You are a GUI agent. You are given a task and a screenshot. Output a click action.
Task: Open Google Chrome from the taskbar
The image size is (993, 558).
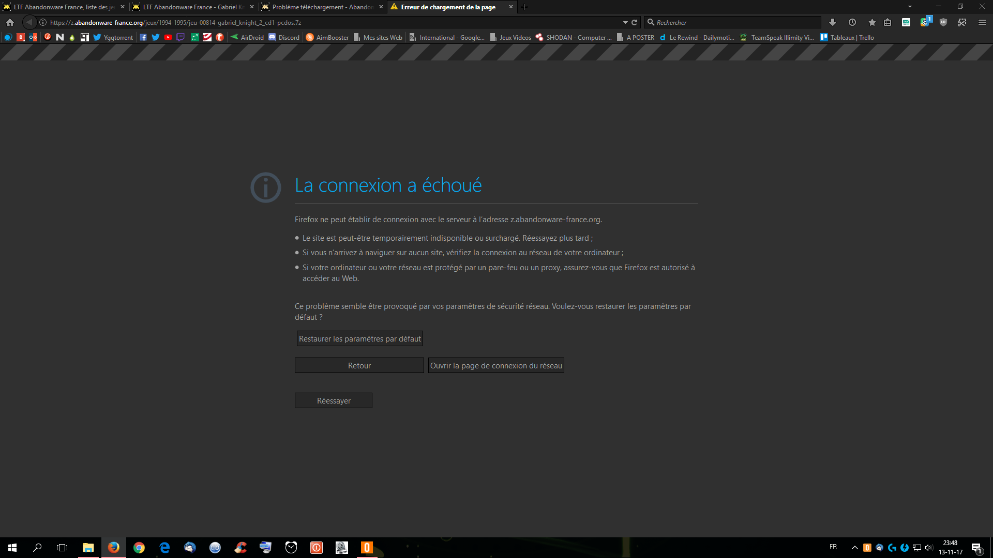[x=139, y=548]
